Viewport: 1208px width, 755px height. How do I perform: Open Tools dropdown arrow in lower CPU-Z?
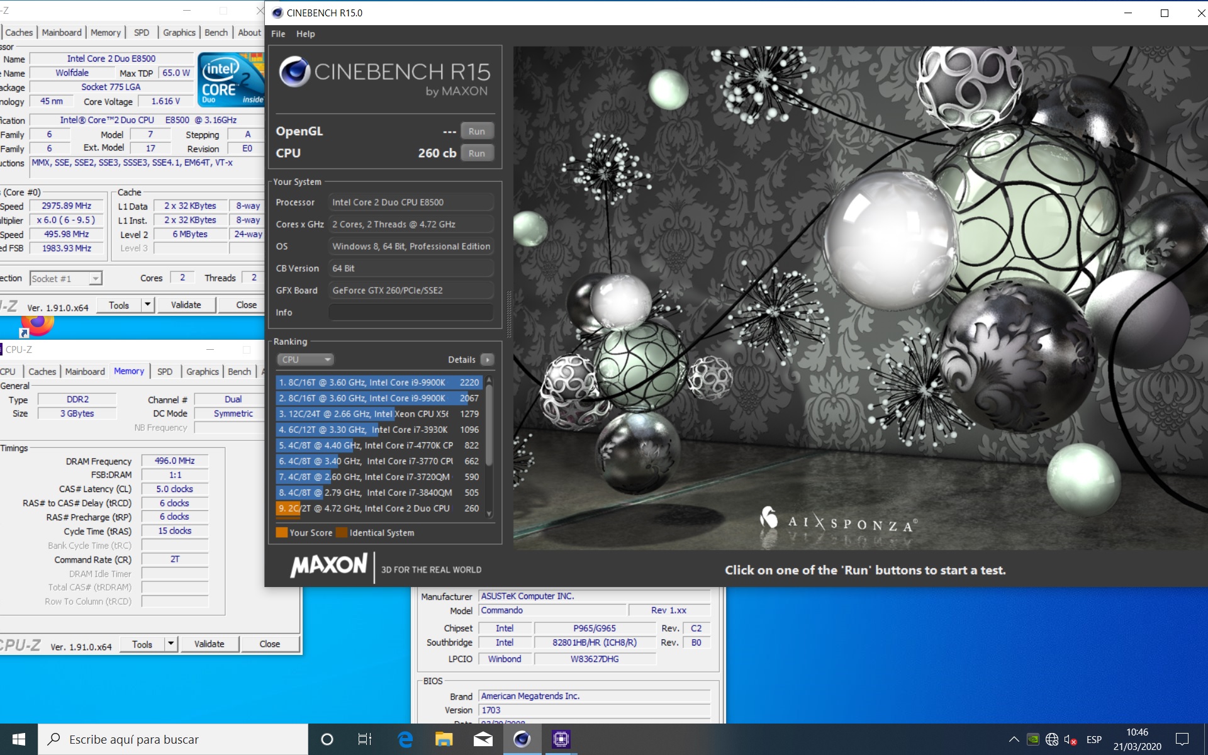click(171, 644)
